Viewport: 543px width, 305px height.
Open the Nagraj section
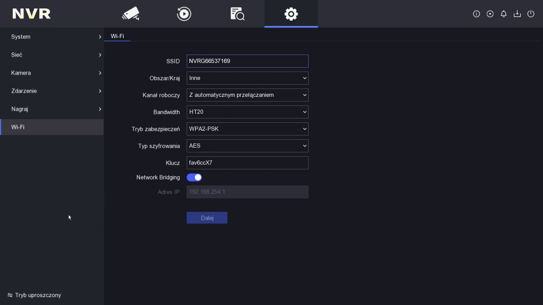[51, 109]
